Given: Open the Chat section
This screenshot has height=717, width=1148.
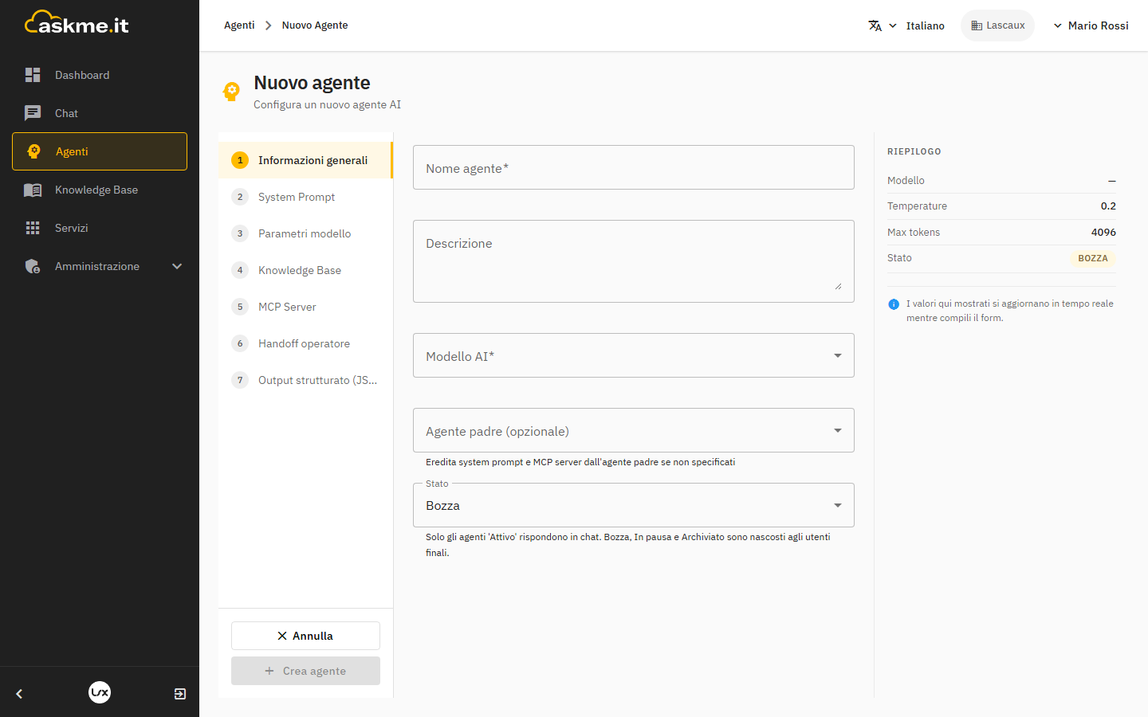Looking at the screenshot, I should coord(100,113).
